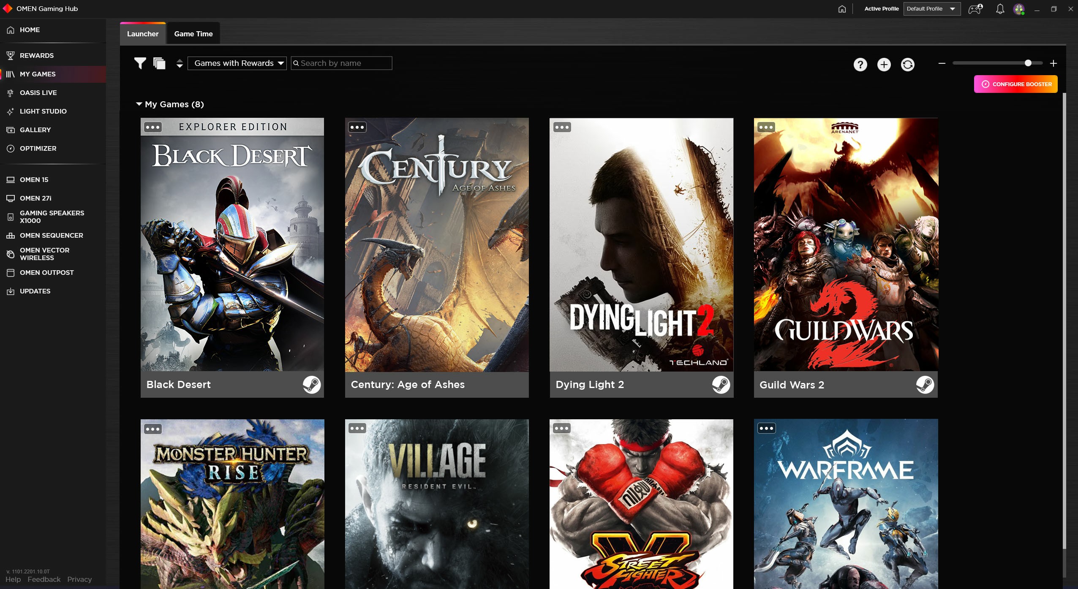Image resolution: width=1078 pixels, height=589 pixels.
Task: Click the OMEN SEQUENCER sidebar icon
Action: click(x=11, y=235)
